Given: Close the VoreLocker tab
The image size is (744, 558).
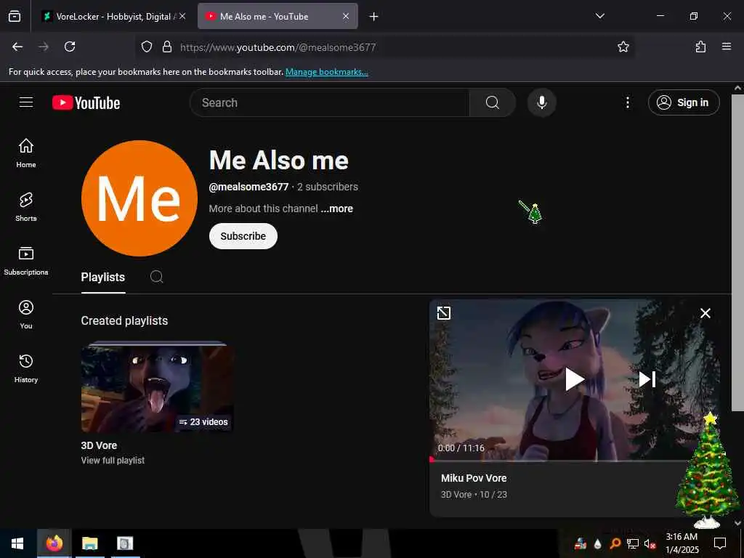Looking at the screenshot, I should [182, 16].
